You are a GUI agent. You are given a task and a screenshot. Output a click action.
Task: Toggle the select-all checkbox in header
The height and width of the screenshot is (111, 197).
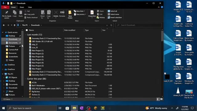click(x=27, y=30)
